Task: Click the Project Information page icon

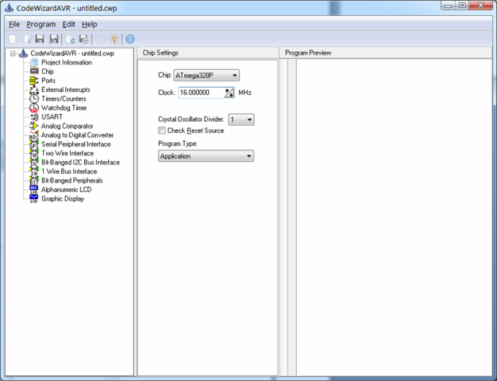Action: pos(34,62)
